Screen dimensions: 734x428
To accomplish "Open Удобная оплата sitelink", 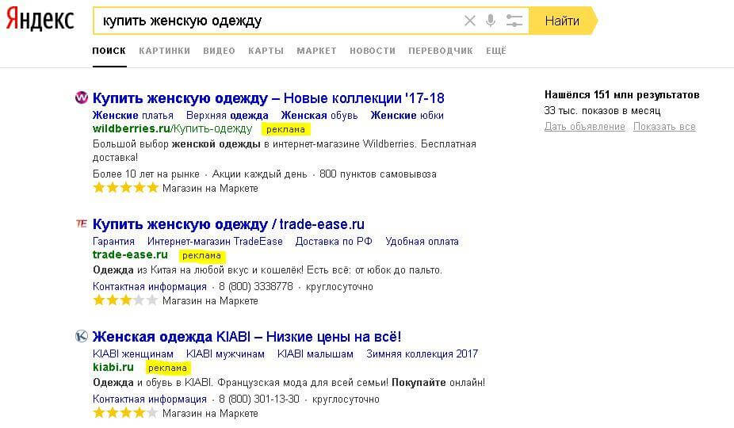I will tap(422, 242).
